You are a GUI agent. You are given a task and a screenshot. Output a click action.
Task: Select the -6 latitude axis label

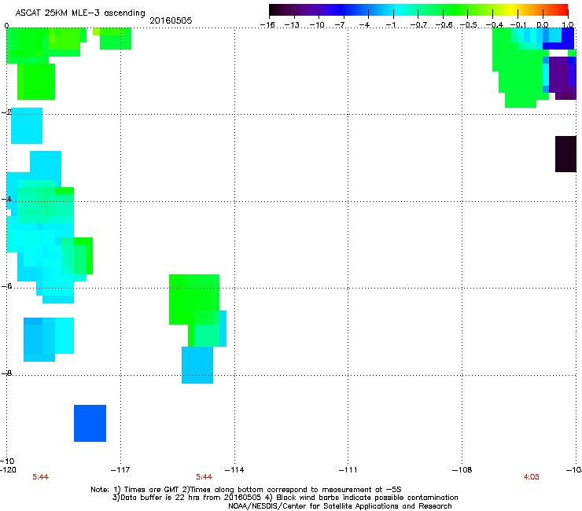point(6,286)
